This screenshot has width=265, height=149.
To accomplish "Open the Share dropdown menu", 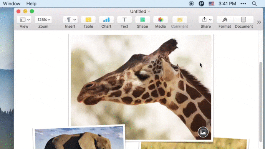I will click(206, 20).
